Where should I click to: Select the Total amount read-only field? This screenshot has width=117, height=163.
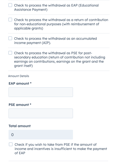[x=41, y=135]
